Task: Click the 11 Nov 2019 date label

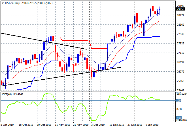Action: pos(63,125)
